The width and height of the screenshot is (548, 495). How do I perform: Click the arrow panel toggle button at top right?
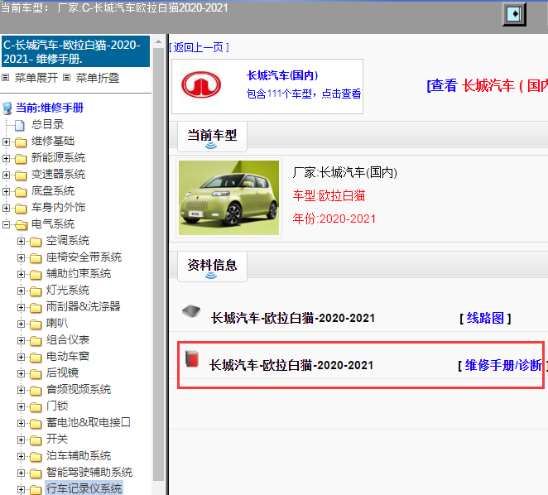click(x=514, y=14)
